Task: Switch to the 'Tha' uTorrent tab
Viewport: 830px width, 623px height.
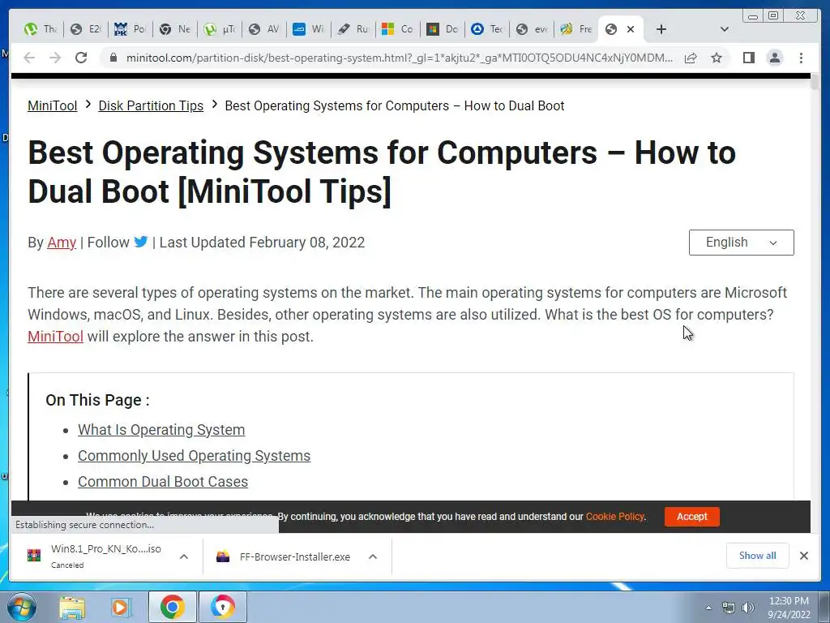Action: [41, 29]
